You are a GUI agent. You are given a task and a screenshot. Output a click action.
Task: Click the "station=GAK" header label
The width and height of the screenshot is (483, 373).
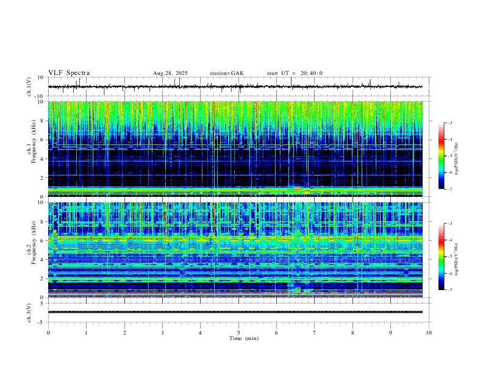[x=227, y=73]
